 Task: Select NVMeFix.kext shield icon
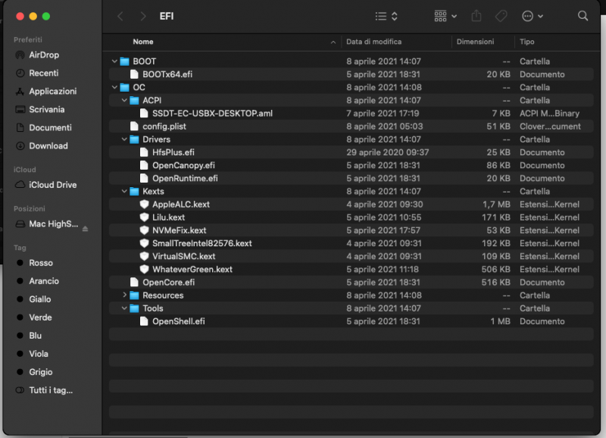tap(144, 230)
